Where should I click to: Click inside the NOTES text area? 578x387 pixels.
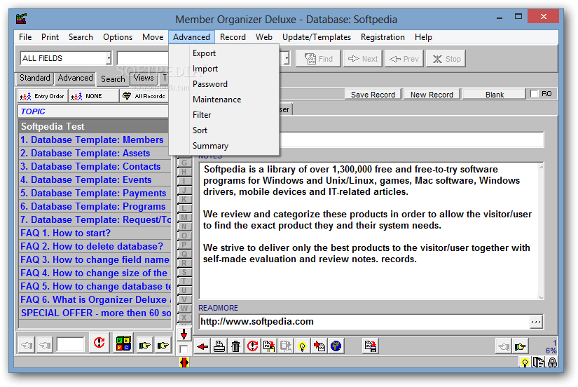(369, 231)
